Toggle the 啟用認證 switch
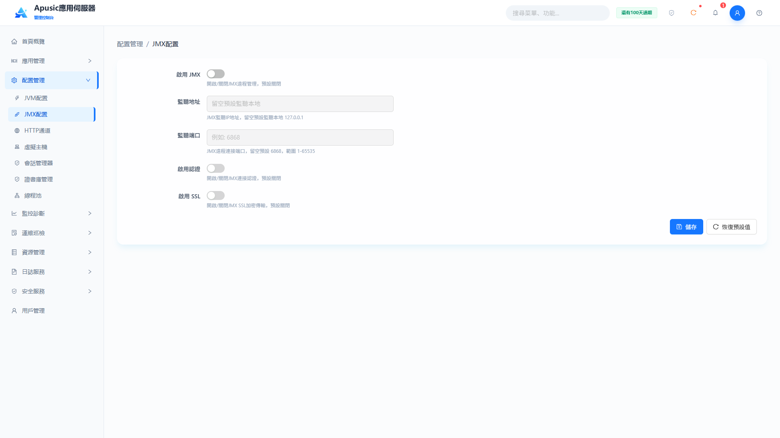 (x=216, y=168)
